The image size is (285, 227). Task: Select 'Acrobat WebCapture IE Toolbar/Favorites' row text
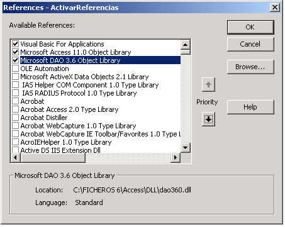101,134
